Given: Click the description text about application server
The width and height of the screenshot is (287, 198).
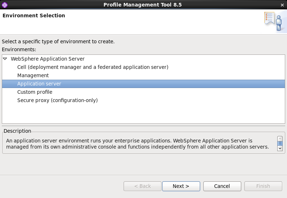Looking at the screenshot, I should click(137, 144).
